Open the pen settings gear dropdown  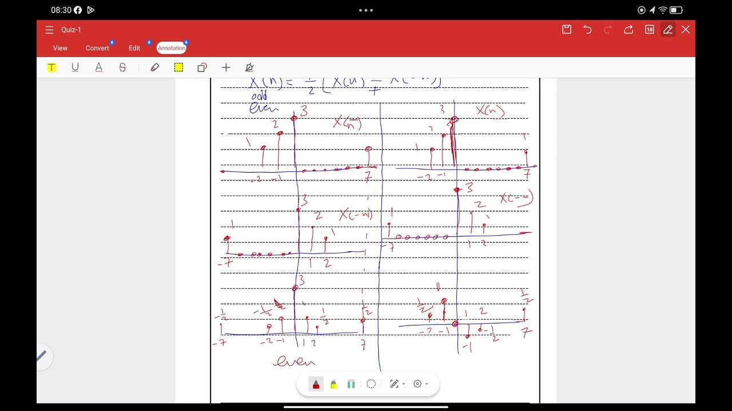tap(421, 384)
